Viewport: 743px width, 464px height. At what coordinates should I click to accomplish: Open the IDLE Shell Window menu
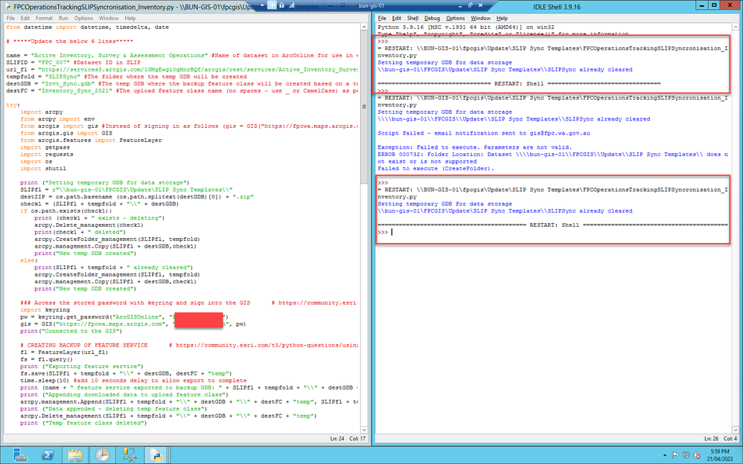480,18
